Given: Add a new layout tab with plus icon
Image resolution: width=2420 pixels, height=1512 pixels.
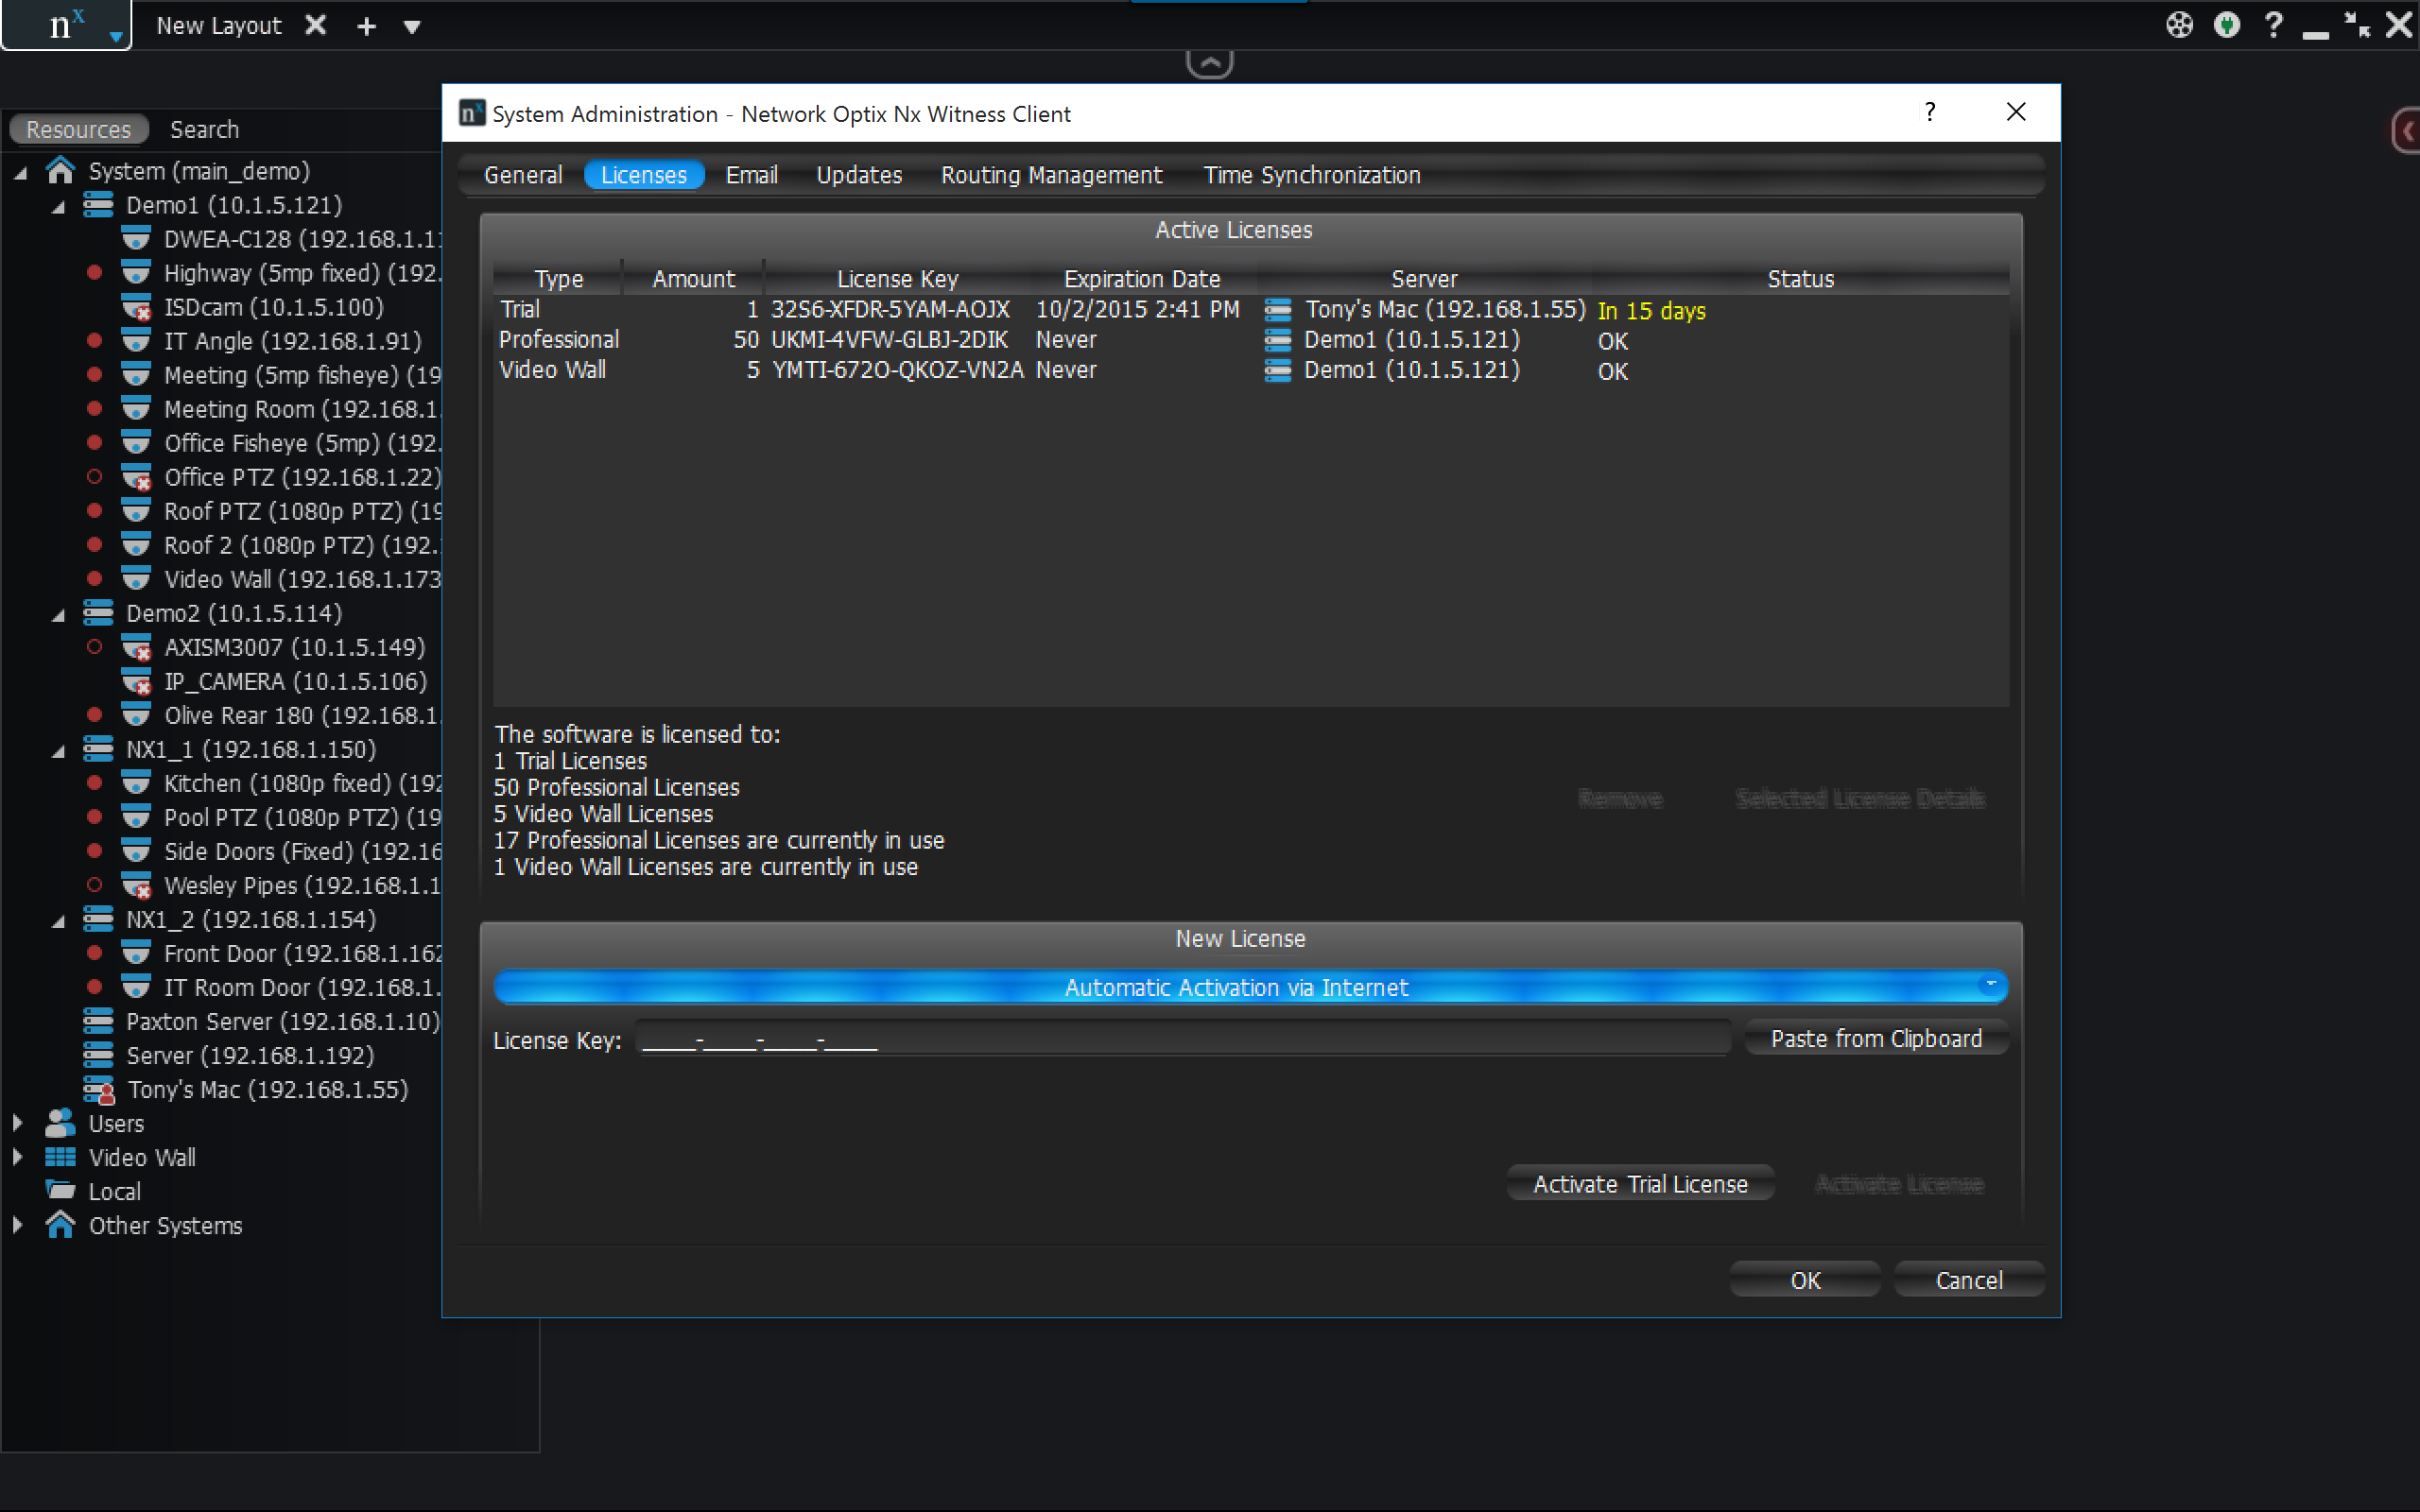Looking at the screenshot, I should coord(367,27).
